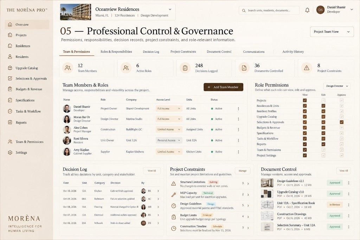This screenshot has width=360, height=240.
Task: Click the Project Constraints warning icon
Action: (x=307, y=68)
